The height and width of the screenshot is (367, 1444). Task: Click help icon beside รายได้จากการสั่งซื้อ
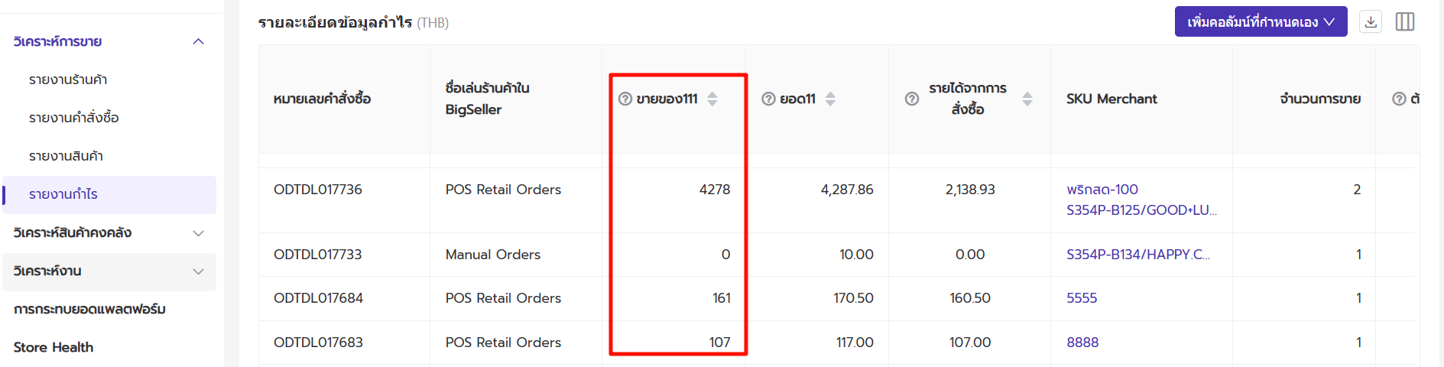click(x=911, y=99)
